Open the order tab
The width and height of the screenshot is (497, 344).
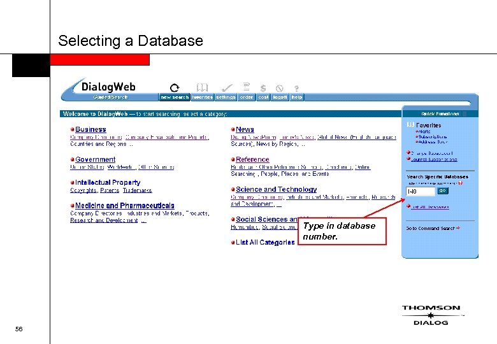click(x=247, y=97)
